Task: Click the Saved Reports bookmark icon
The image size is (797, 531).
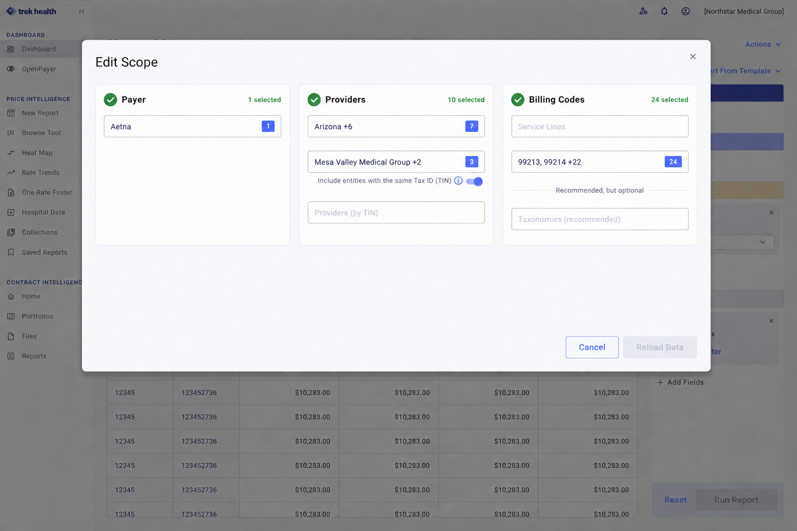Action: coord(11,253)
